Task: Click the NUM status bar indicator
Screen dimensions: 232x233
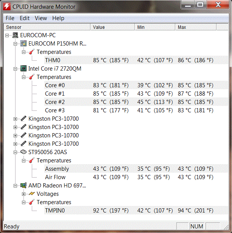Action: coord(197,226)
